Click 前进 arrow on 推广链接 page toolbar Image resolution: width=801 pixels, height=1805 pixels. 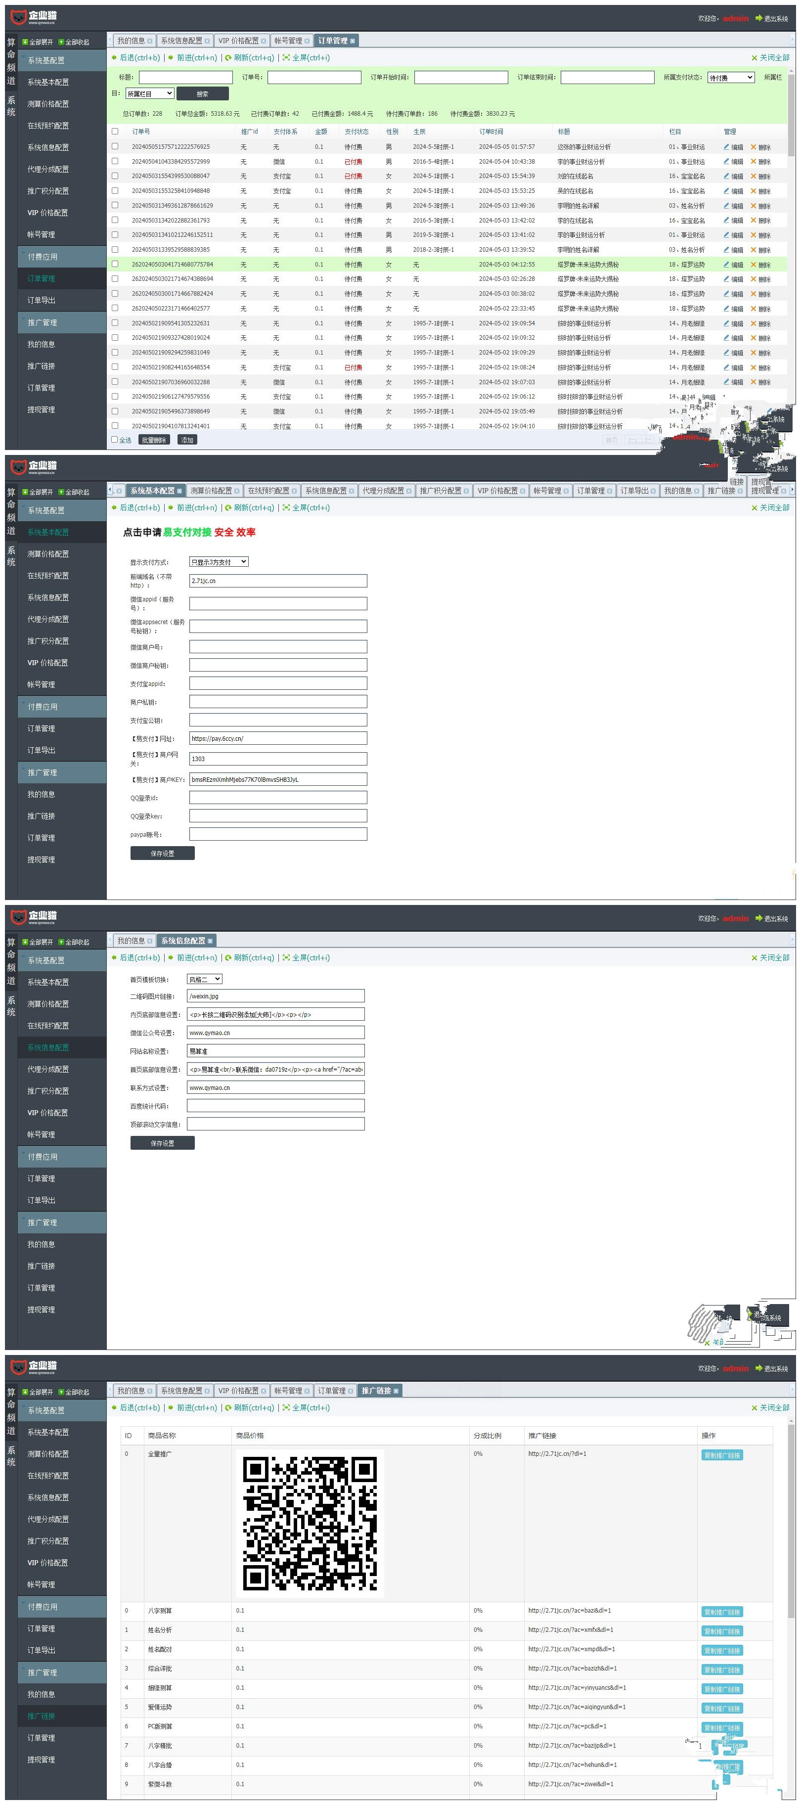(x=170, y=1407)
